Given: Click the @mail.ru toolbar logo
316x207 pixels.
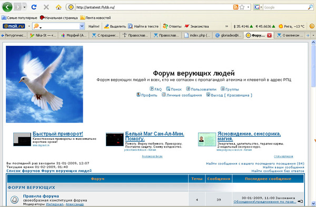Looking at the screenshot, I should coord(14,26).
